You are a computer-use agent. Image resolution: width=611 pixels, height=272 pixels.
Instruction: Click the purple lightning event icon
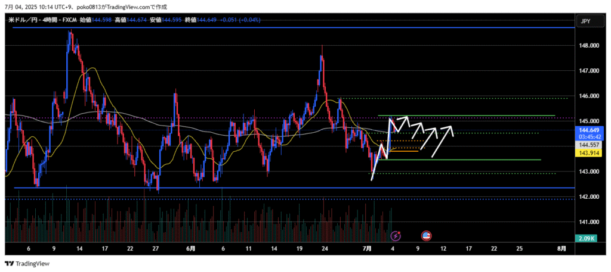pyautogui.click(x=395, y=236)
